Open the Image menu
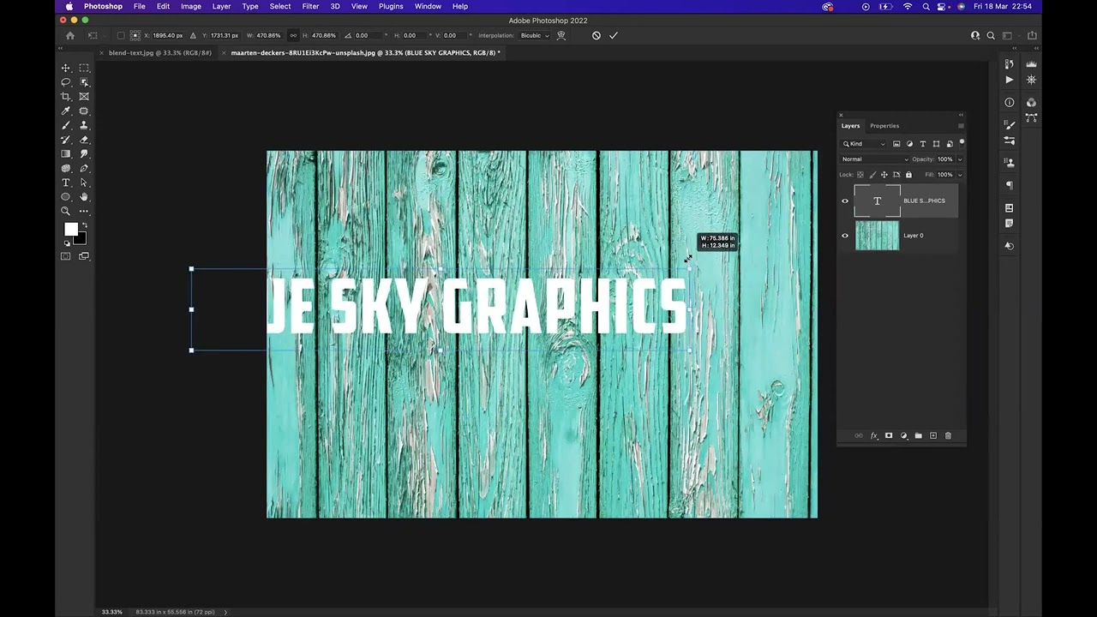 (x=191, y=6)
